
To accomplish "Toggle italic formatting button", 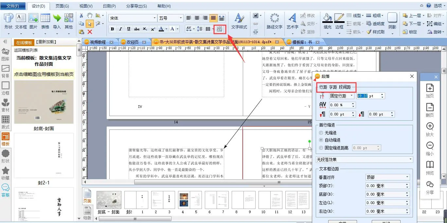I will pyautogui.click(x=120, y=29).
